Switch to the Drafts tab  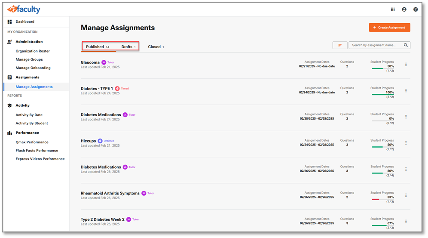128,47
